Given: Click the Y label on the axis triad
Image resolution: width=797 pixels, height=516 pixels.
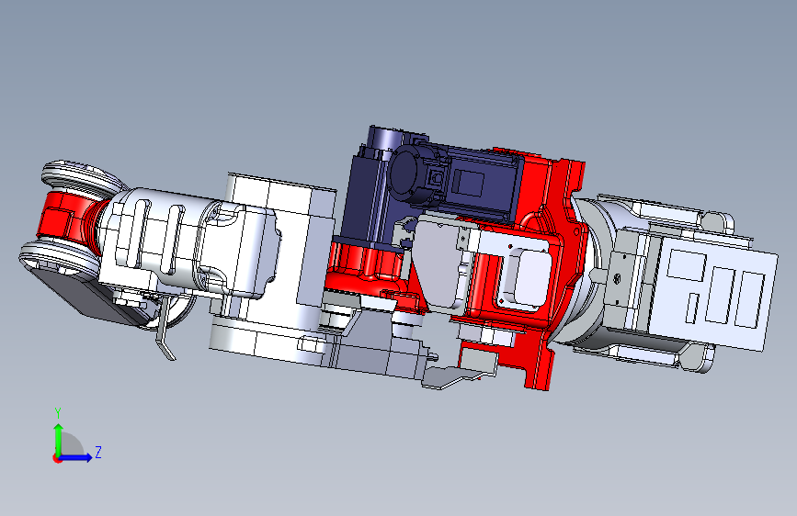Looking at the screenshot, I should tap(58, 413).
